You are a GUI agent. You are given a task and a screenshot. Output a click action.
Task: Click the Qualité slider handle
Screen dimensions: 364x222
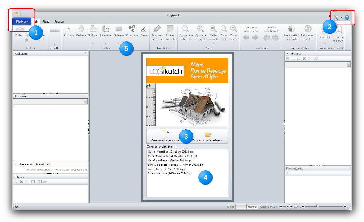point(287,206)
